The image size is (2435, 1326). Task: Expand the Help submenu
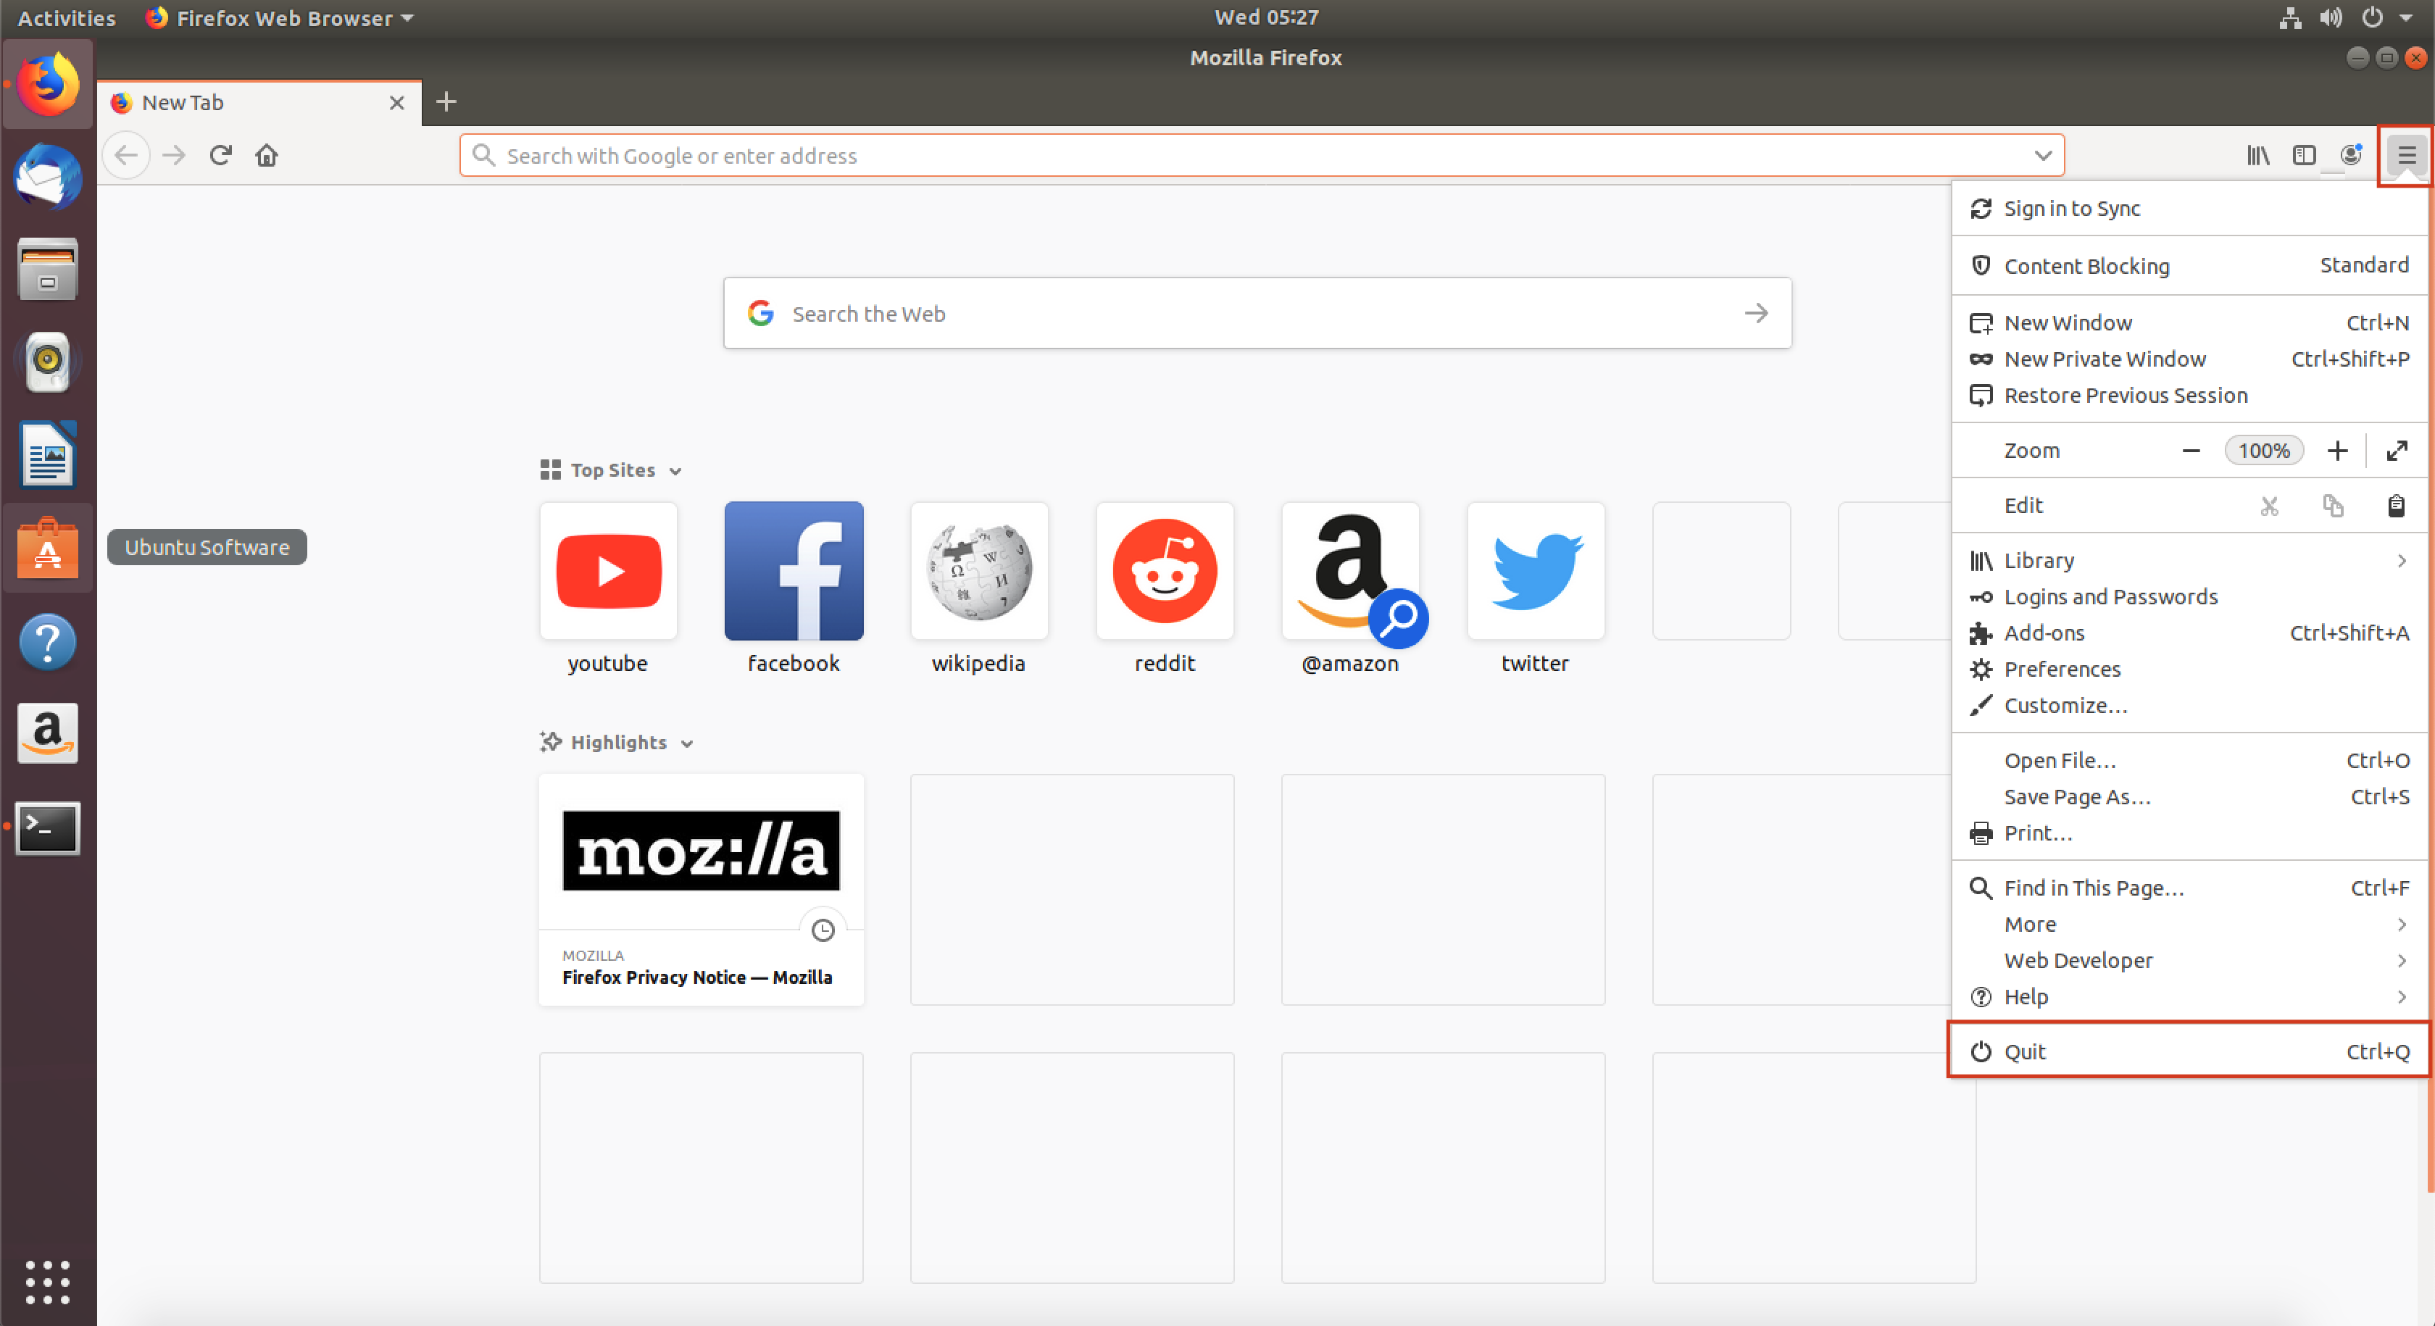tap(2189, 996)
